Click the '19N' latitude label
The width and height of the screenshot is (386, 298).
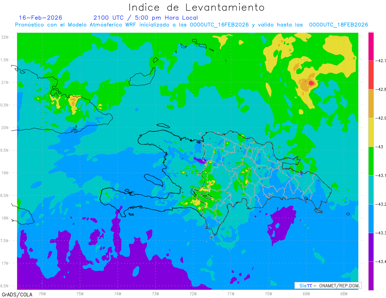coord(5,173)
